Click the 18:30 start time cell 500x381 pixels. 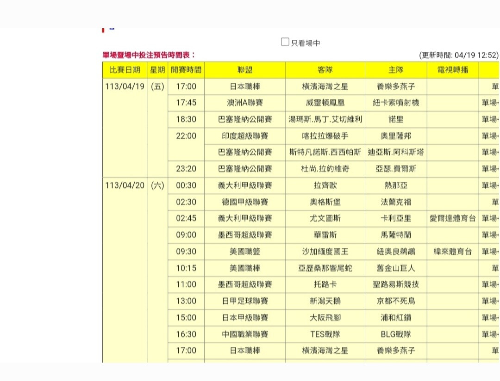(186, 119)
